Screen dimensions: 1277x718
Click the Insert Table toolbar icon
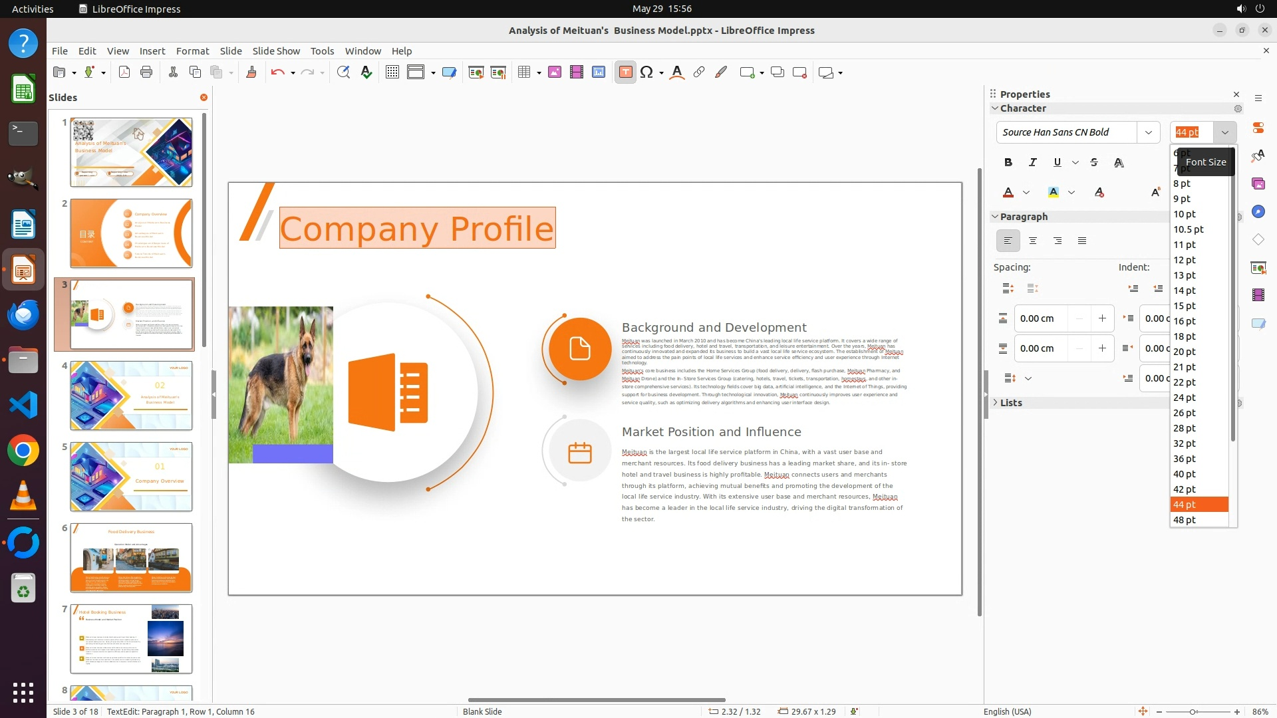pos(524,72)
